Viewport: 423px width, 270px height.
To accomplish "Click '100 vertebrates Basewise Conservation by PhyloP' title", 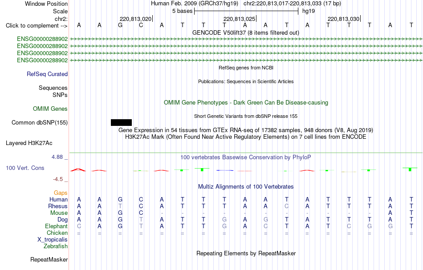I will pyautogui.click(x=246, y=157).
